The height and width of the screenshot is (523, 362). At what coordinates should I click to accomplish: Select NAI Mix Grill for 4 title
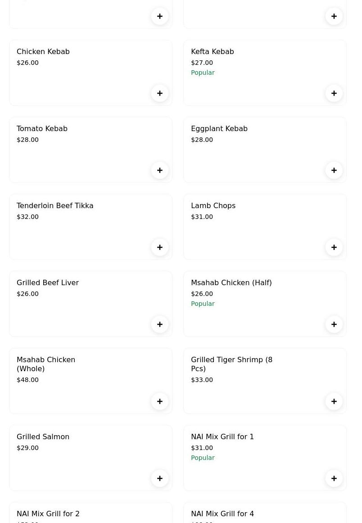click(x=222, y=514)
